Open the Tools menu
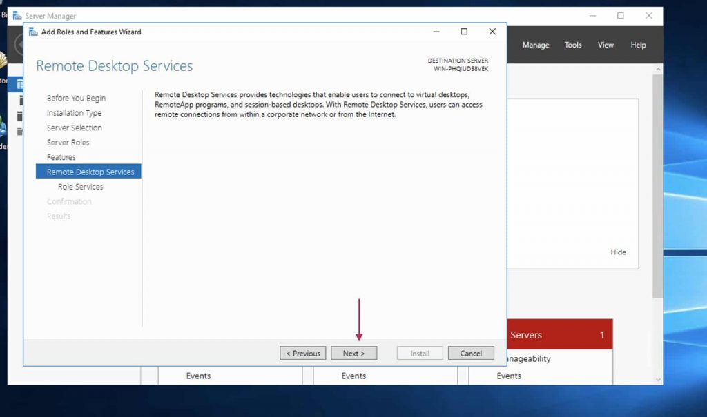The image size is (707, 417). coord(573,45)
